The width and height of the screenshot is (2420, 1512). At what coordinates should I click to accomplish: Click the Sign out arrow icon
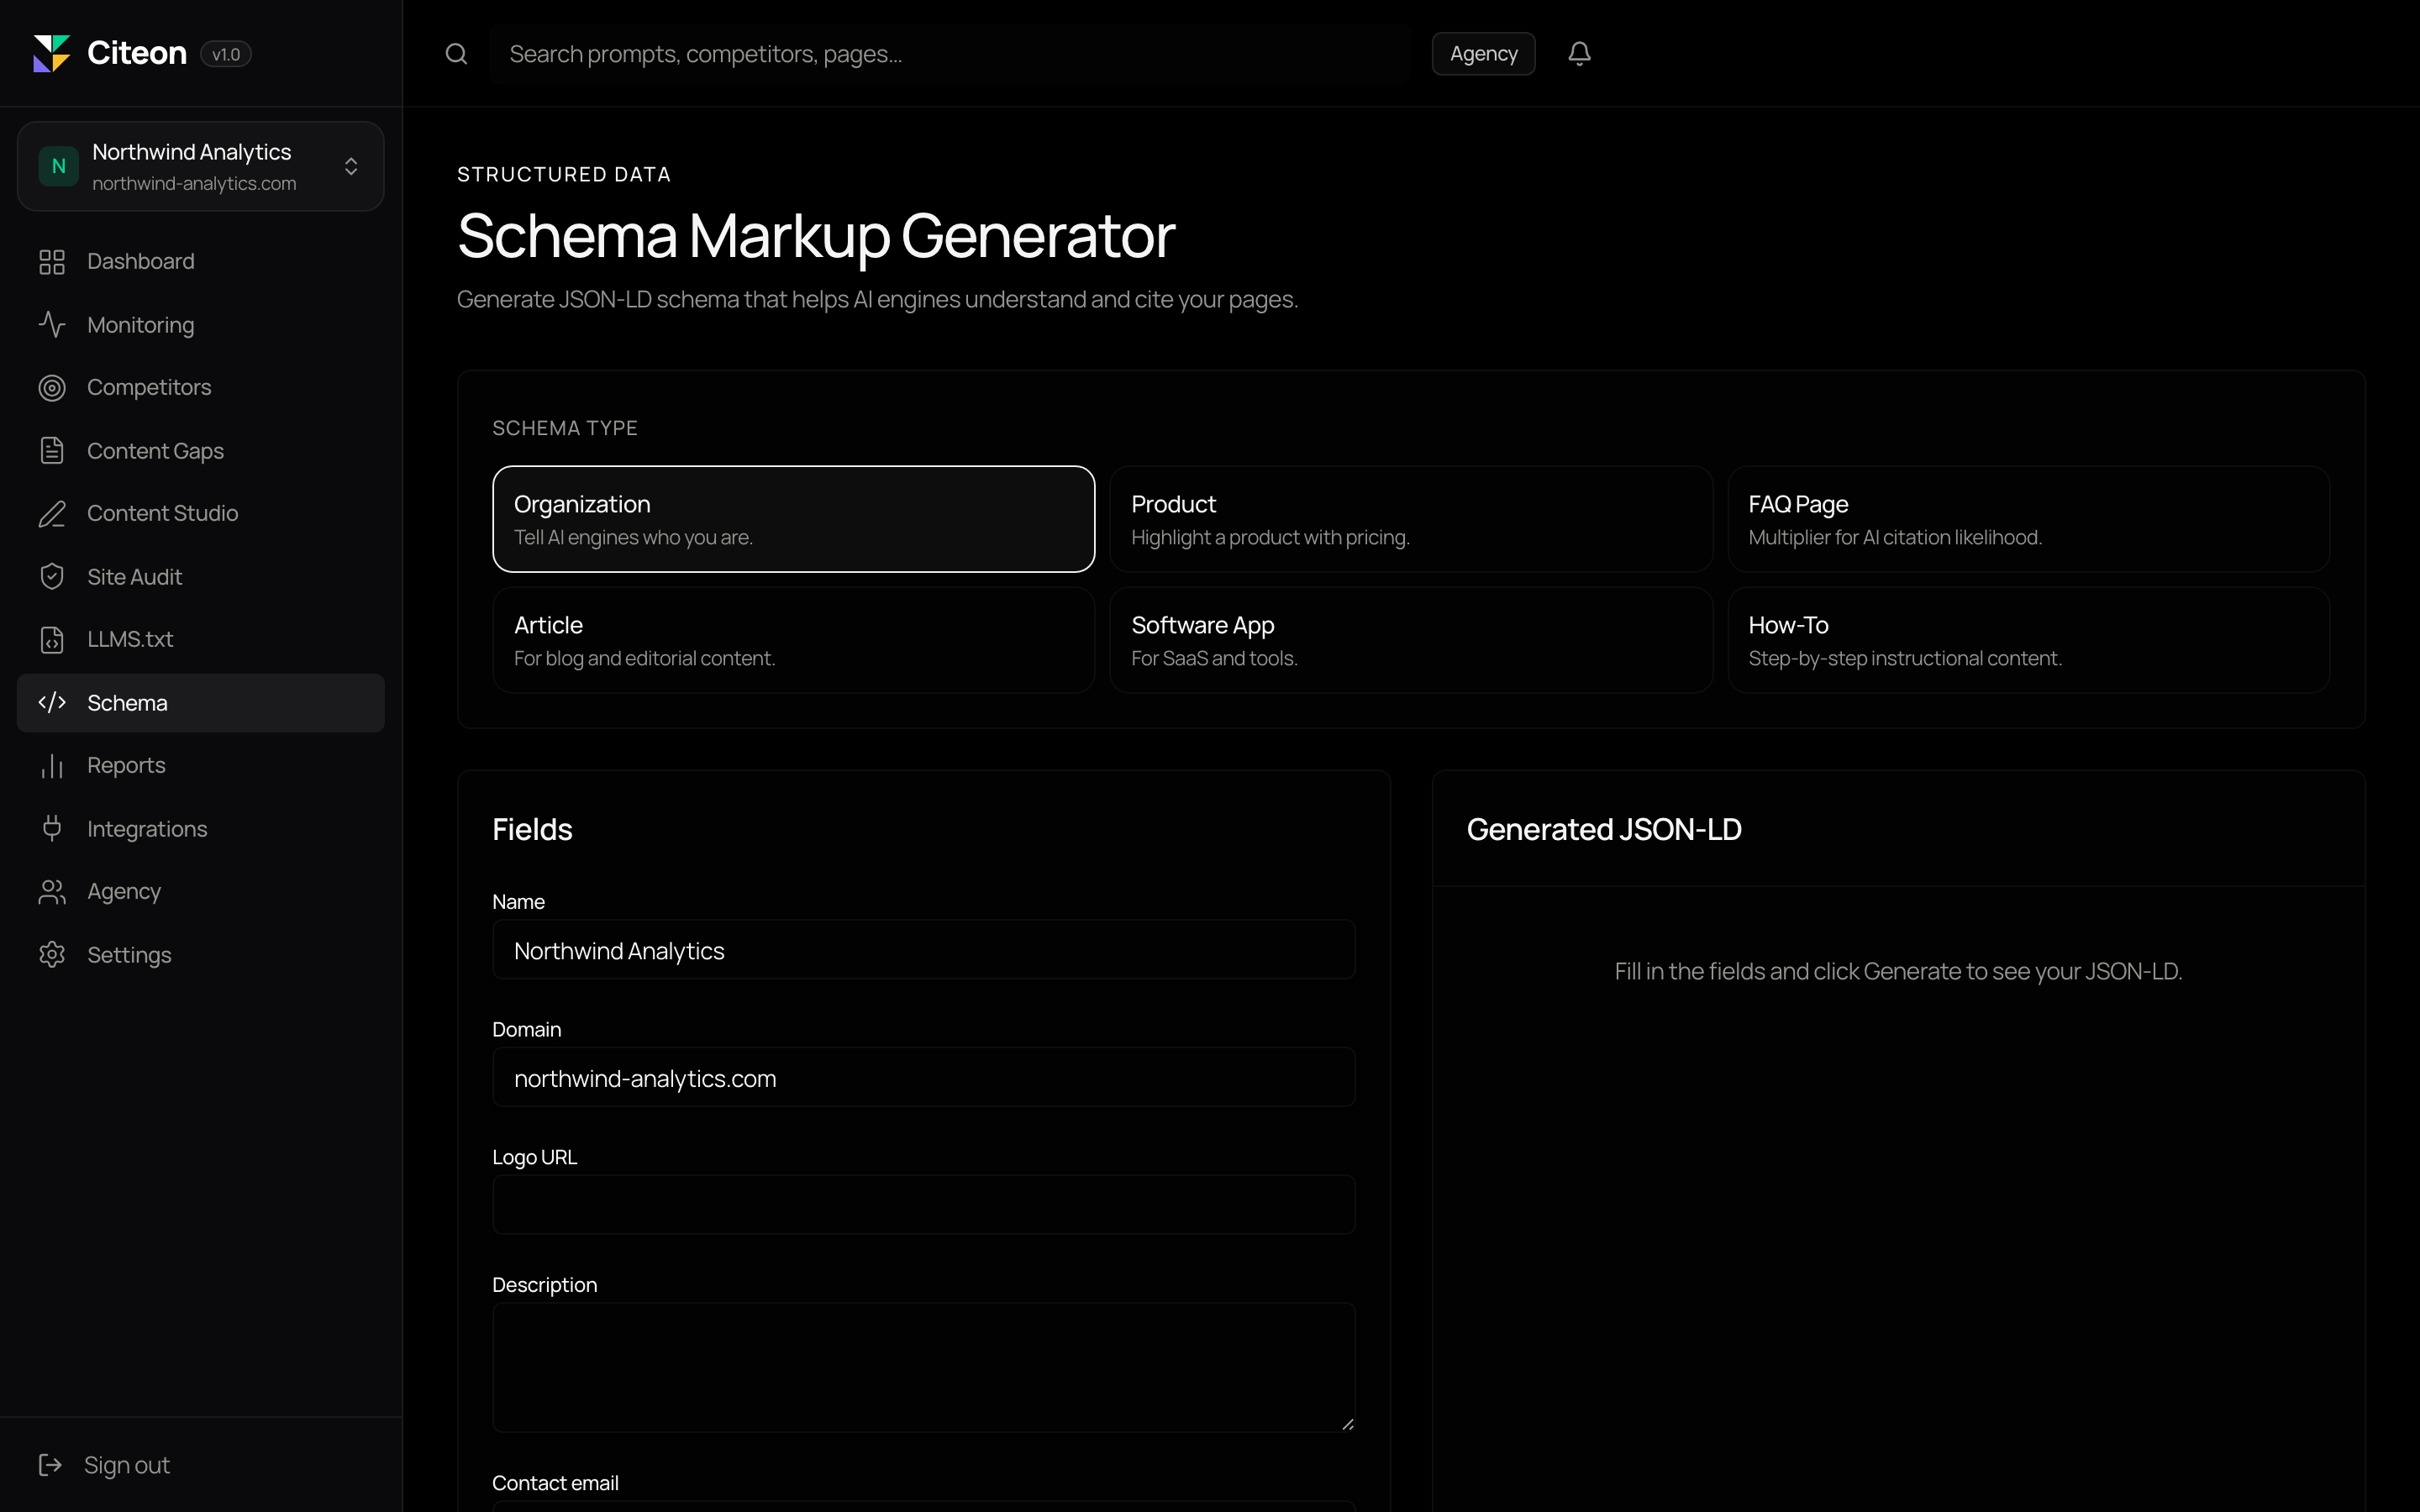point(50,1465)
